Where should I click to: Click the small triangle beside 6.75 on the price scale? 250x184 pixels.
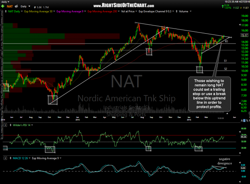click(x=240, y=103)
